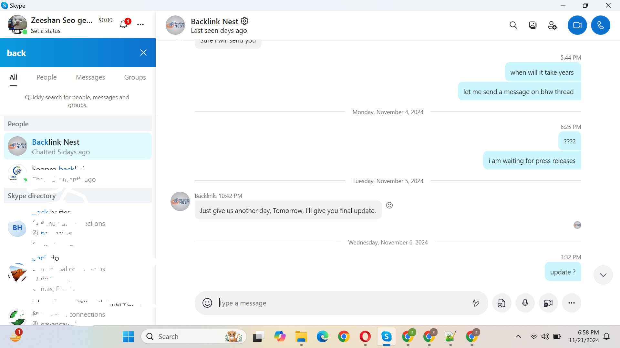Viewport: 620px width, 348px height.
Task: Select the 'when will it take years' message
Action: click(543, 72)
